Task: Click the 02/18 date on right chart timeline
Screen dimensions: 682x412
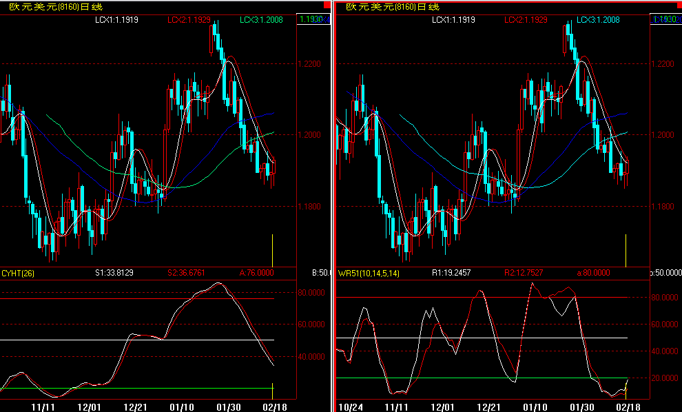Action: coord(628,407)
